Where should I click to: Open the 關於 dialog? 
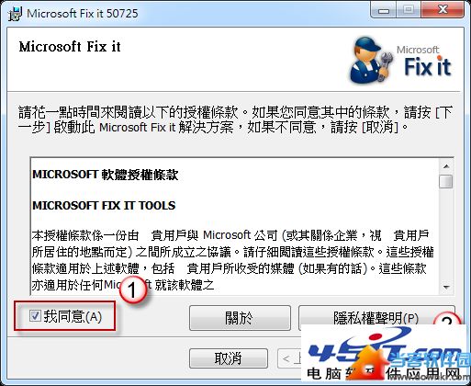[x=240, y=318]
